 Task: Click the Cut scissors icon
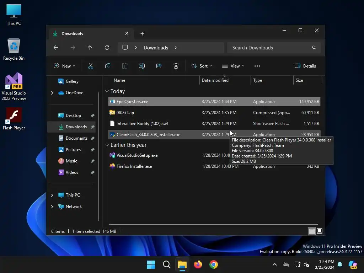tap(91, 66)
